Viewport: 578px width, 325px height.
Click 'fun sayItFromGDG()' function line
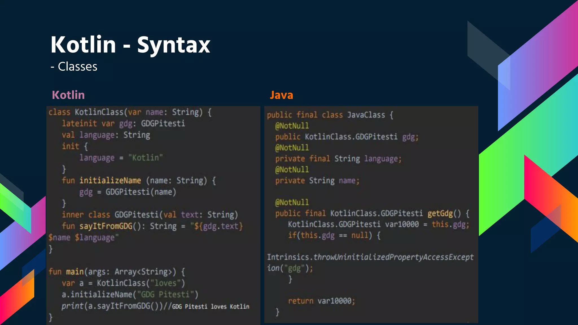(152, 226)
